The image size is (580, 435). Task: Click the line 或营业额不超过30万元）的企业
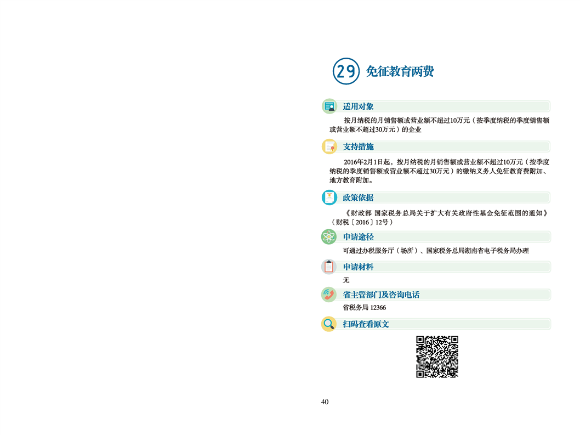[376, 129]
